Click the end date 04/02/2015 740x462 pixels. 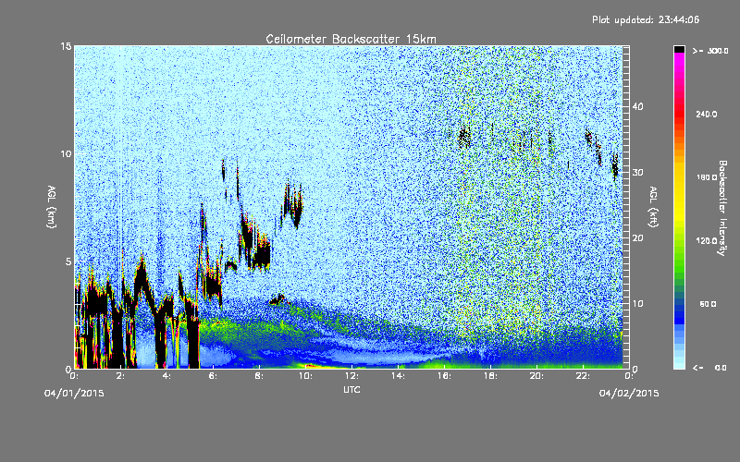pyautogui.click(x=629, y=394)
